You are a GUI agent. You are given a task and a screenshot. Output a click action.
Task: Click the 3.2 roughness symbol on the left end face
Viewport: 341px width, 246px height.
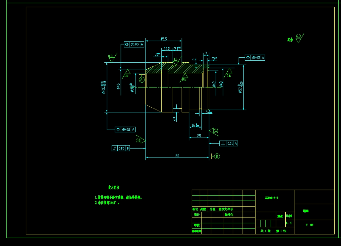coord(141,140)
